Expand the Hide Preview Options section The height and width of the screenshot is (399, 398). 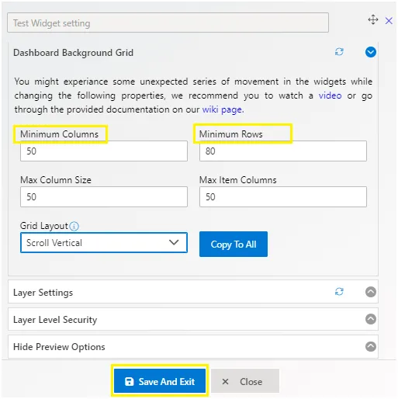[x=371, y=346]
